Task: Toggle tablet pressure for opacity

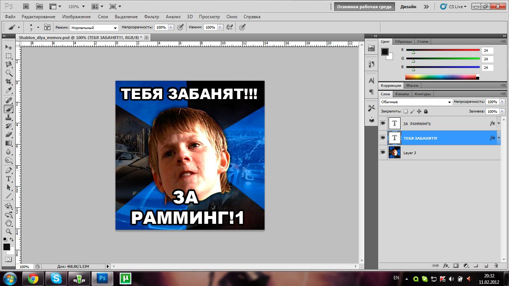Action: pyautogui.click(x=181, y=27)
